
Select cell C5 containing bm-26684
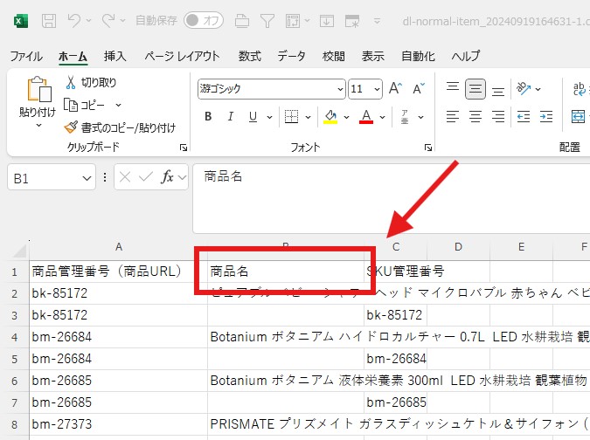[396, 359]
